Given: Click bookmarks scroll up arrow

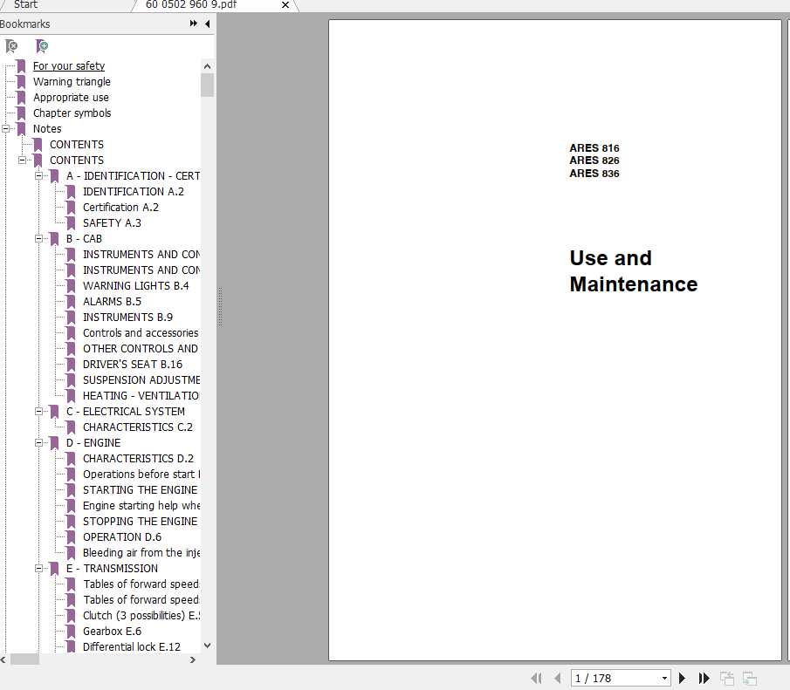Looking at the screenshot, I should 207,66.
